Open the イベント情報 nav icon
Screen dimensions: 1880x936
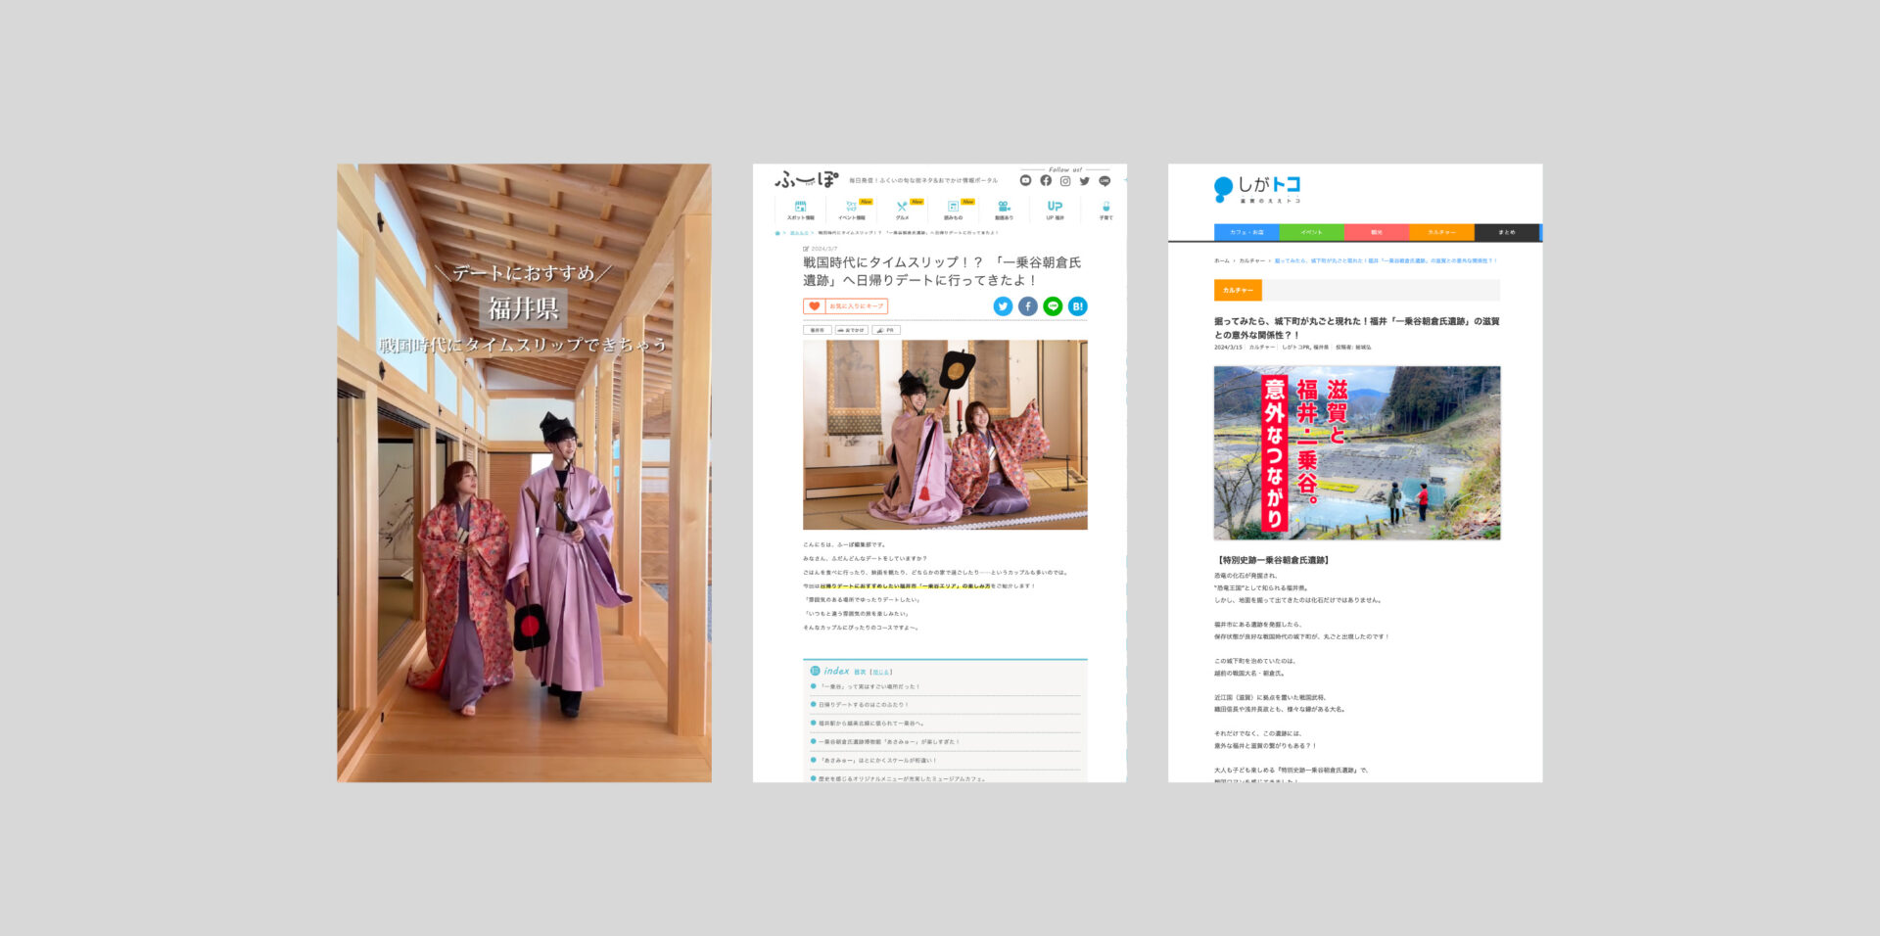click(851, 206)
